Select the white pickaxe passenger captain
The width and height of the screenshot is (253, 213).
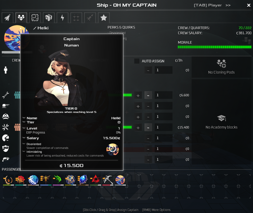pos(108,180)
